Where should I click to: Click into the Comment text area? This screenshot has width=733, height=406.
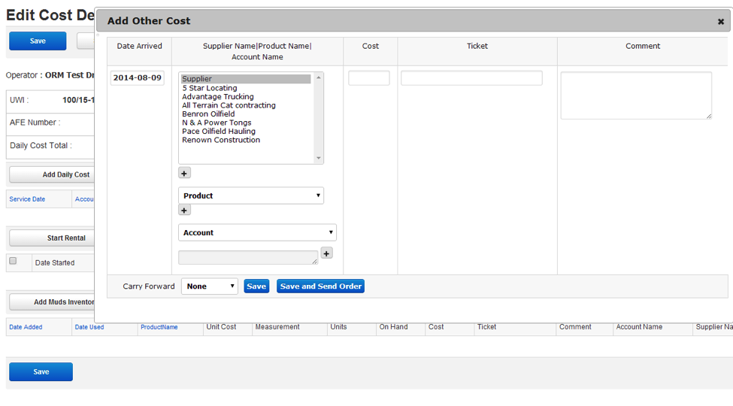pos(635,95)
